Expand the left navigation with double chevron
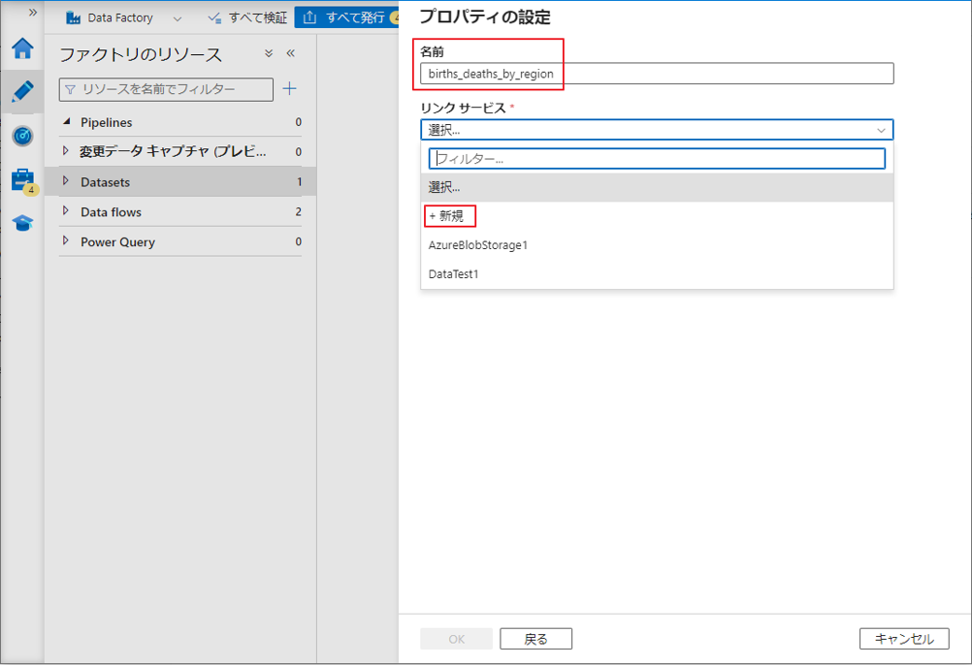972x665 pixels. tap(33, 13)
